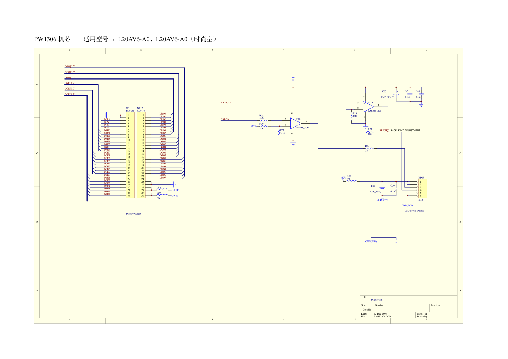The width and height of the screenshot is (508, 359).
Task: Click the ground symbol below R56
Action: 293,144
